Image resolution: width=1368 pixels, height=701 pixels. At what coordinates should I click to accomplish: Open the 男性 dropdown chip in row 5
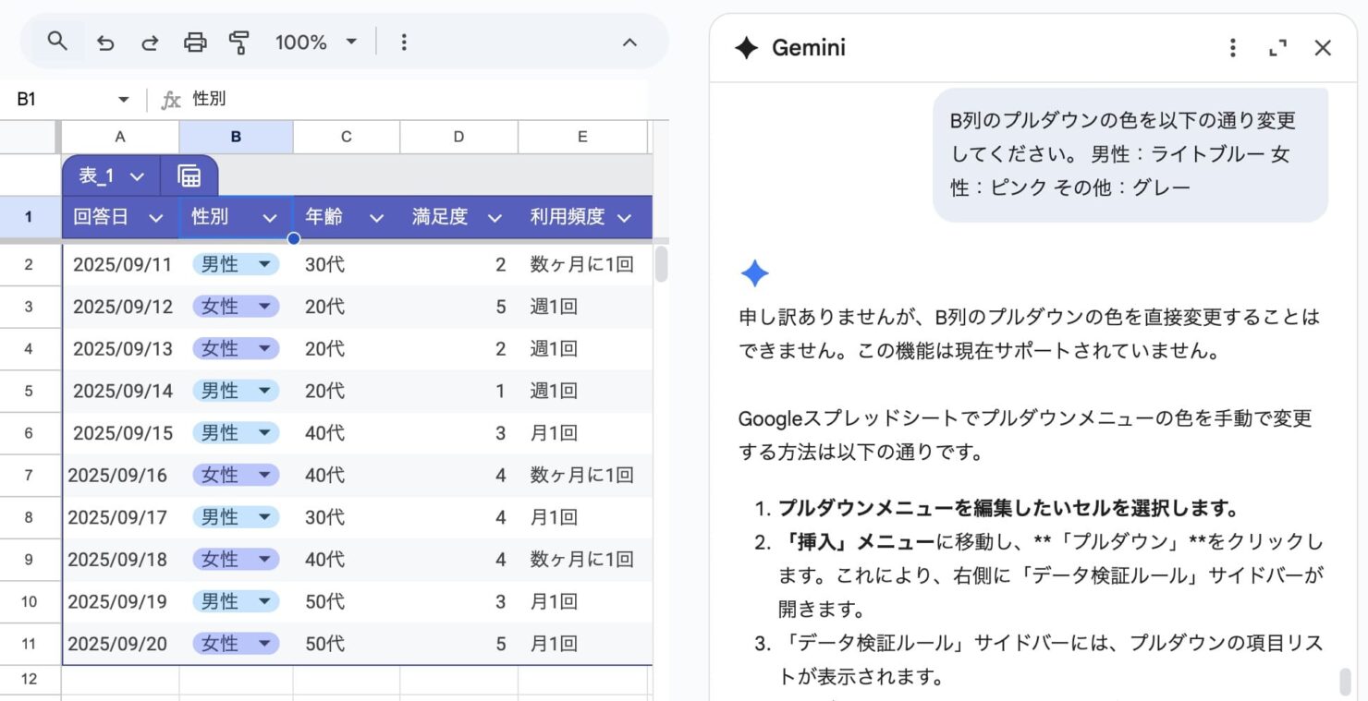tap(236, 391)
